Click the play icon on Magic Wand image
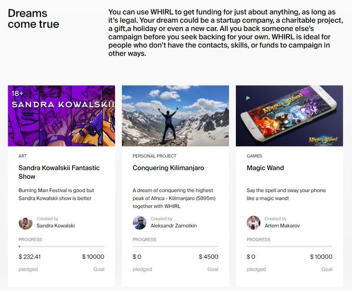This screenshot has width=352, height=293. pyautogui.click(x=248, y=98)
